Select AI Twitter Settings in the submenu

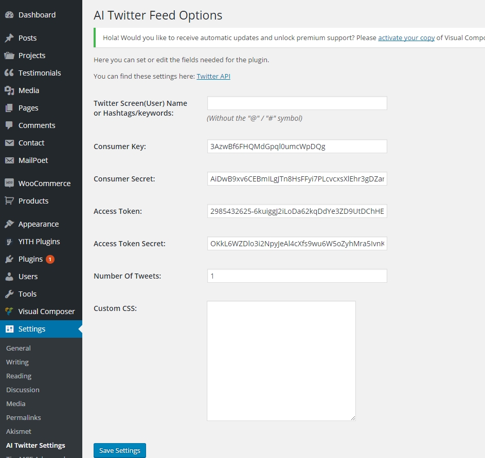[35, 445]
